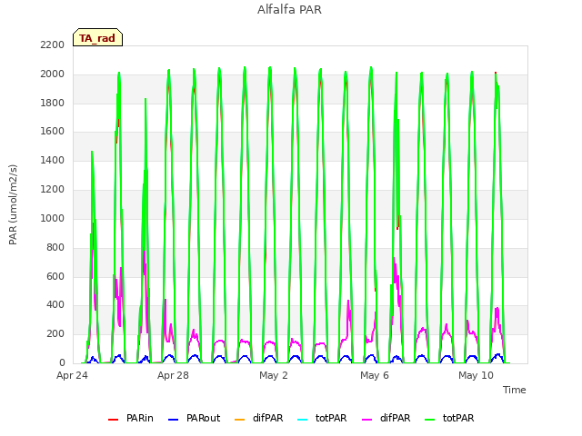The width and height of the screenshot is (582, 436).
Task: Click the TA_rad annotation label
Action: (x=97, y=38)
